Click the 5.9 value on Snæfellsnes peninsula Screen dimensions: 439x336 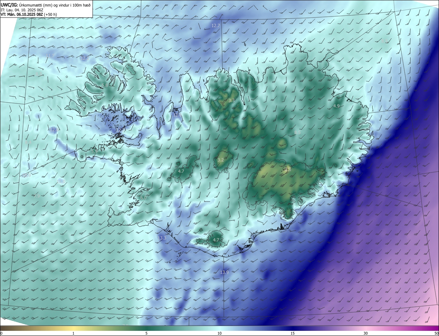(94, 151)
